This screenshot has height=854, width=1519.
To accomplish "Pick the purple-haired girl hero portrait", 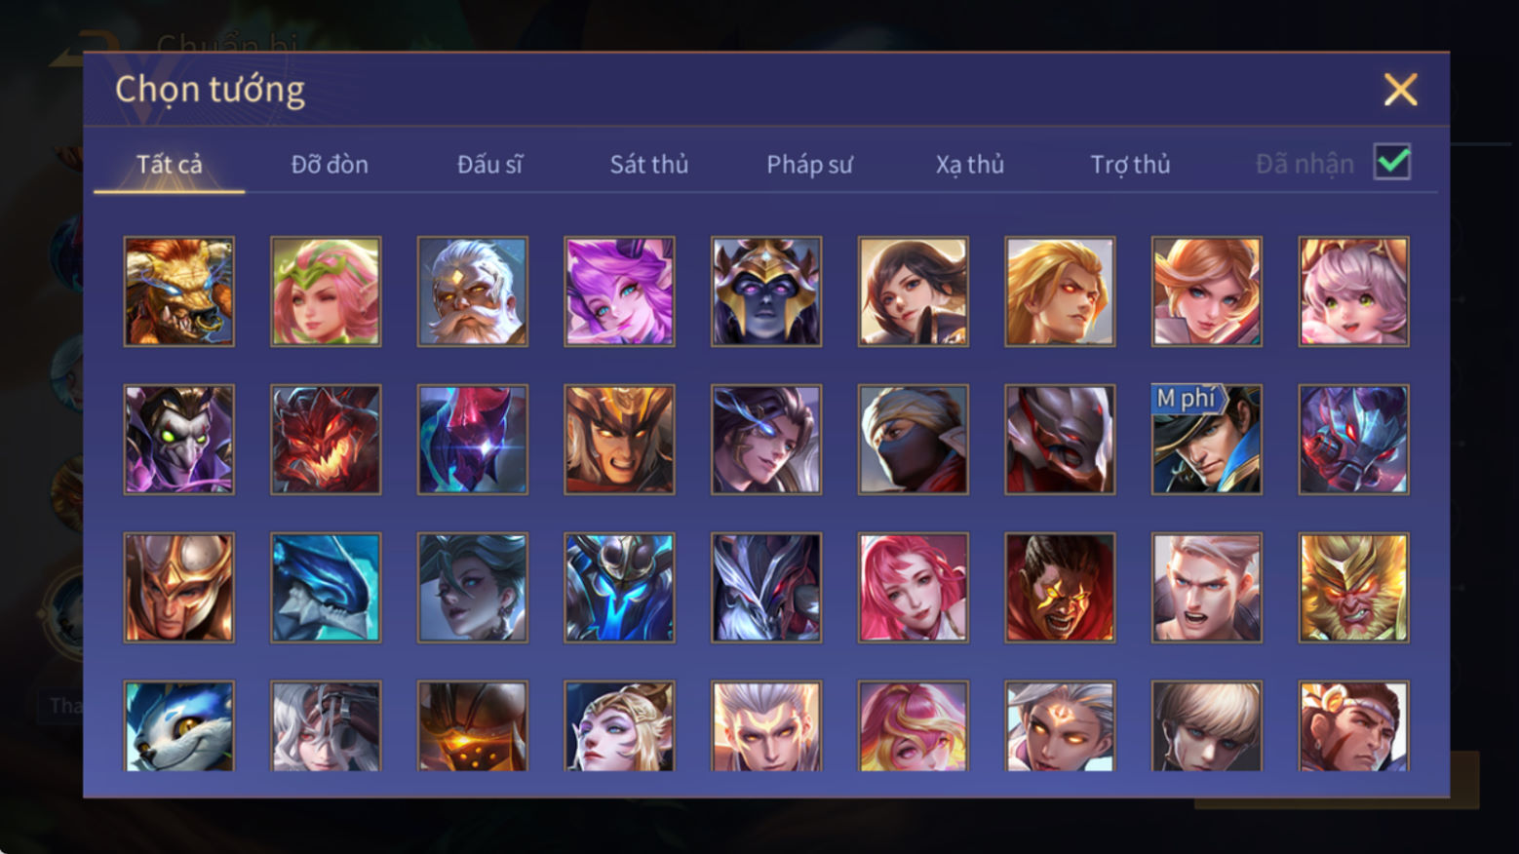I will [619, 291].
